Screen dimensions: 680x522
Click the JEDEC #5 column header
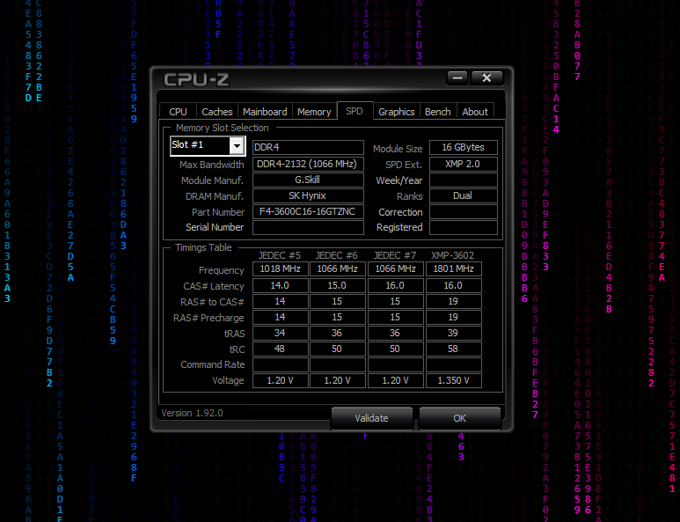(x=280, y=255)
